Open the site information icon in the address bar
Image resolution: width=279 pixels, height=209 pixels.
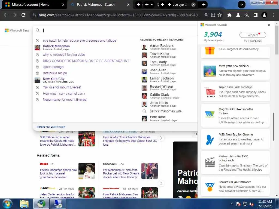coord(34,15)
